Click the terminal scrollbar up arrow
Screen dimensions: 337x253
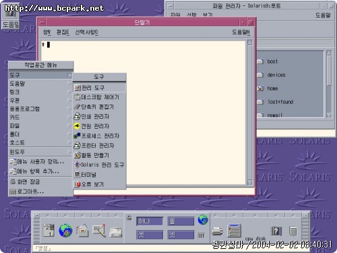pos(250,43)
